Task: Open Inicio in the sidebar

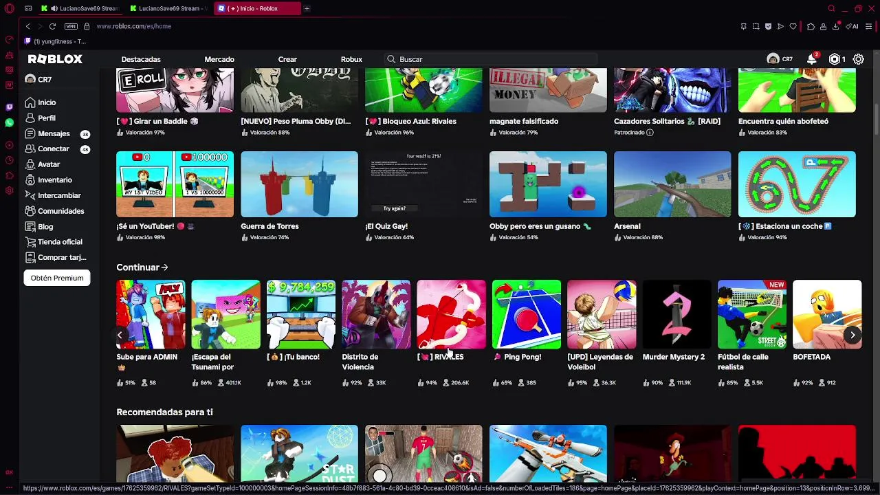Action: click(41, 102)
